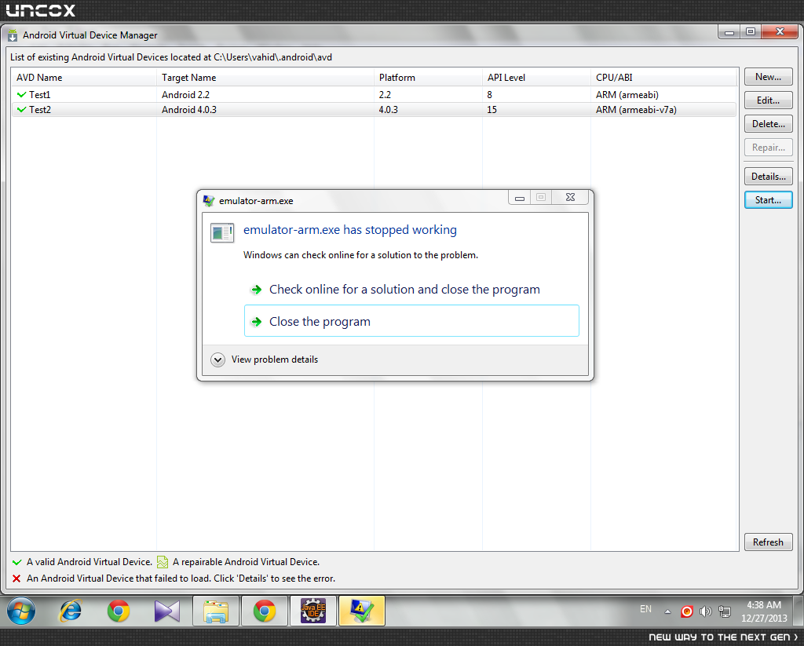Image resolution: width=804 pixels, height=646 pixels.
Task: Show hidden tray icons arrow
Action: 667,611
